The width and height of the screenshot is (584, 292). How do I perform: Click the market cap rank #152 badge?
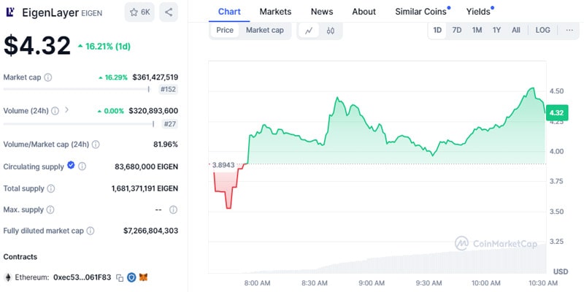pos(168,89)
